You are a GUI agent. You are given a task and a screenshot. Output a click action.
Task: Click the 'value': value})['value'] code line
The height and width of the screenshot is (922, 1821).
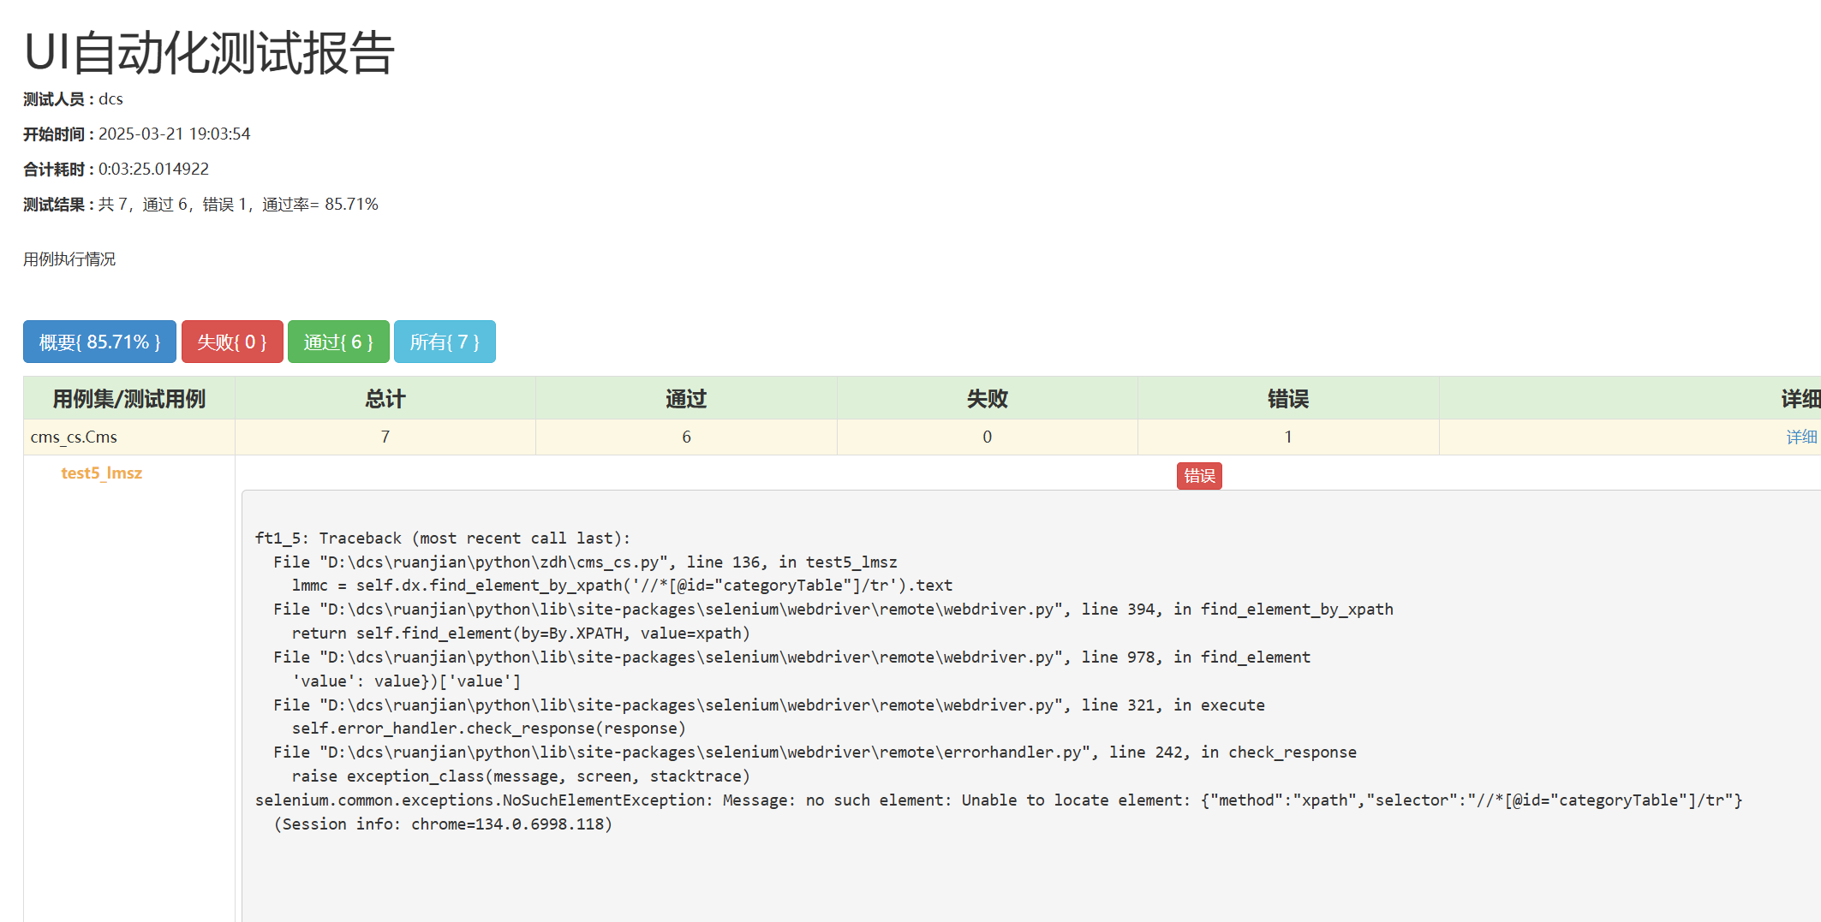coord(406,681)
